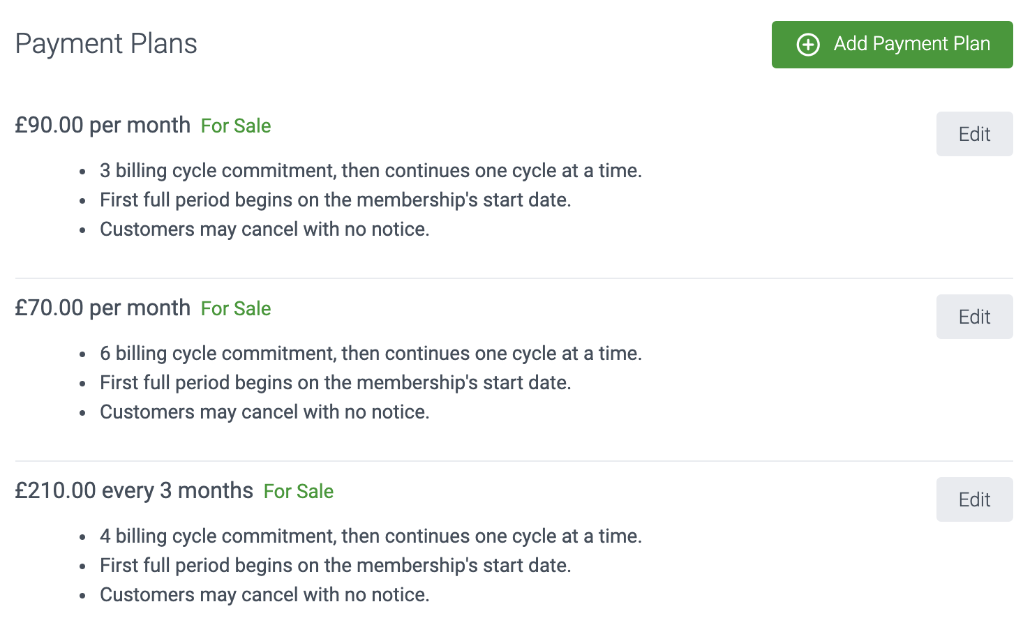Click the £70.00 per month plan heading
Image resolution: width=1023 pixels, height=625 pixels.
103,308
